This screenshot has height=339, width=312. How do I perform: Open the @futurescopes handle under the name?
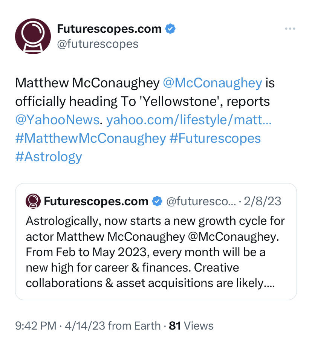(98, 44)
